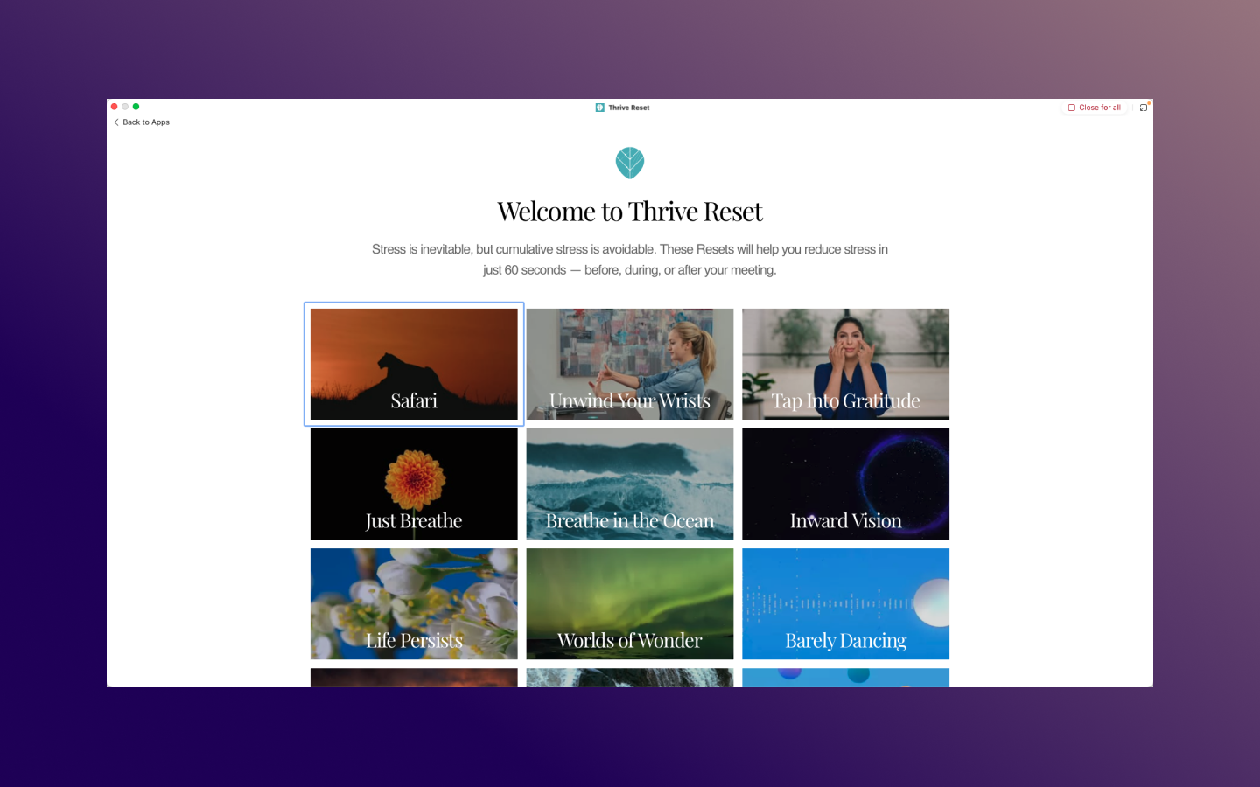This screenshot has height=787, width=1260.
Task: Select the Worlds of Wonder reset
Action: (x=630, y=603)
